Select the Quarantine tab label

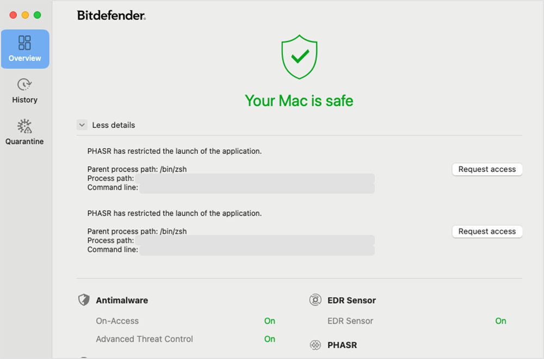(x=24, y=141)
